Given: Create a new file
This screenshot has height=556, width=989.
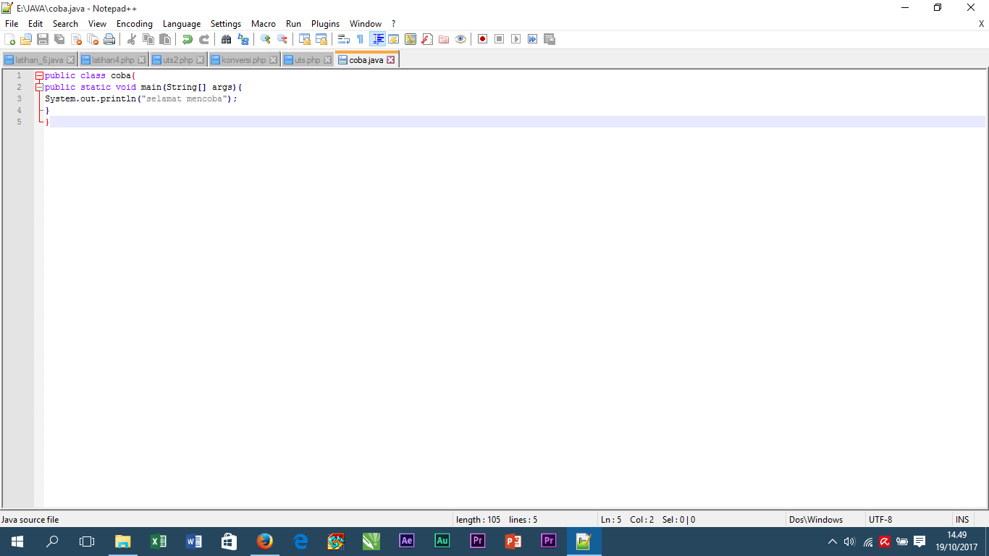Looking at the screenshot, I should [x=10, y=39].
